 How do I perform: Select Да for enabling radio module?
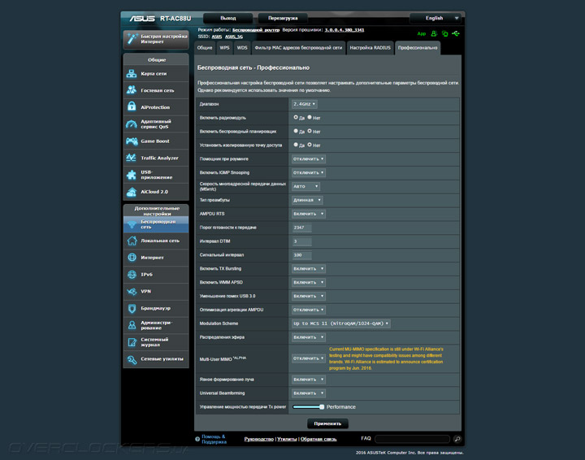click(x=296, y=117)
